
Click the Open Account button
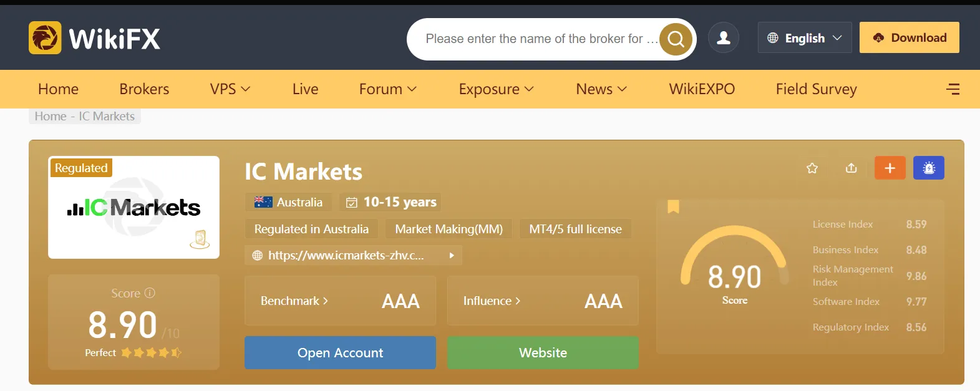[x=340, y=353]
